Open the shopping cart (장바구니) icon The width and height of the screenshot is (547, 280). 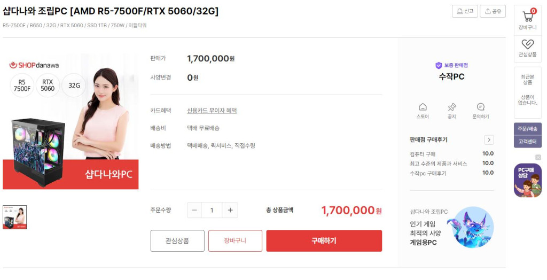tap(527, 16)
